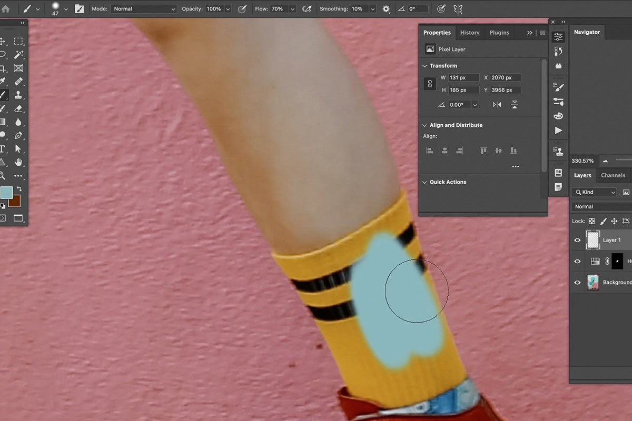
Task: Collapse the Align and Distribute section
Action: (424, 125)
